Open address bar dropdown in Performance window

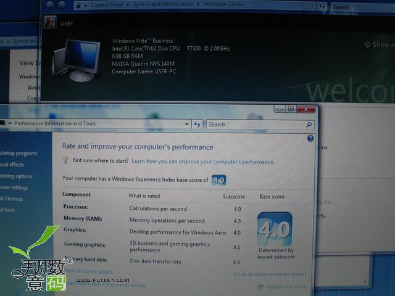(186, 125)
